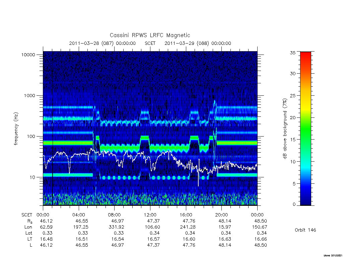Click color bar tick label "5"
The height and width of the screenshot is (257, 343).
pos(294,184)
